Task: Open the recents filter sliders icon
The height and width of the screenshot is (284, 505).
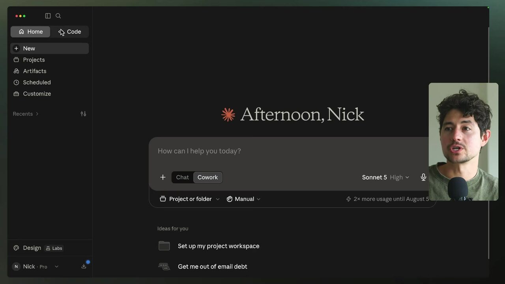Action: [83, 114]
